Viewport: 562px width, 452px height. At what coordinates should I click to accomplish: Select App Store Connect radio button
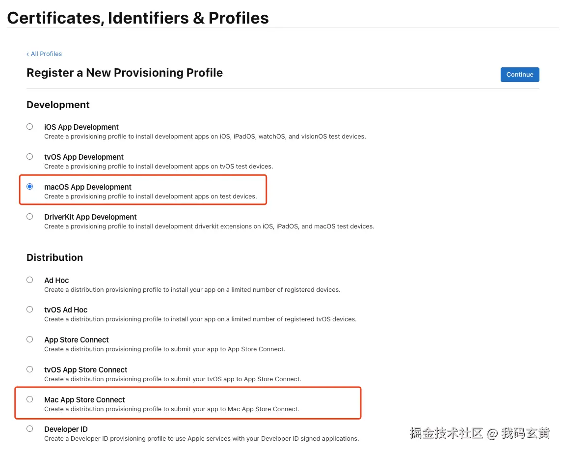pyautogui.click(x=30, y=339)
